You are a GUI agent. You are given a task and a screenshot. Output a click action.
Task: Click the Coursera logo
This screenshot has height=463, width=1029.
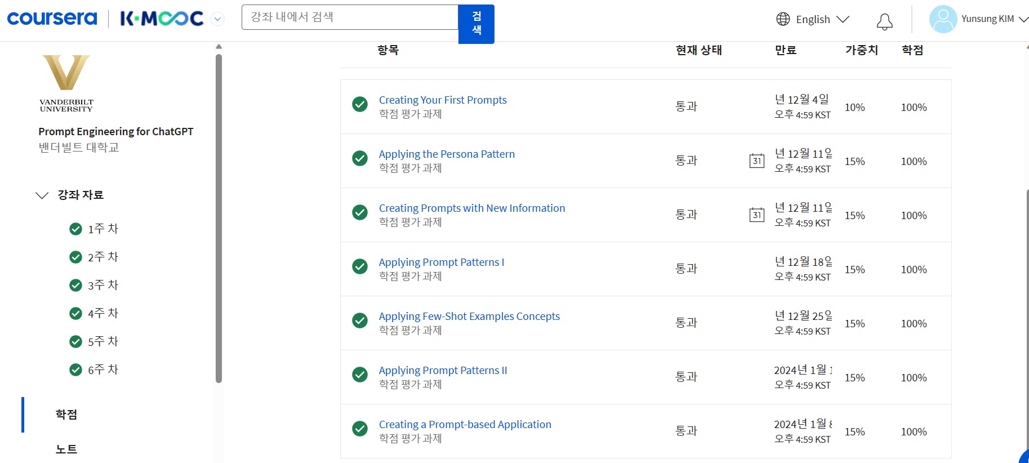pos(52,19)
